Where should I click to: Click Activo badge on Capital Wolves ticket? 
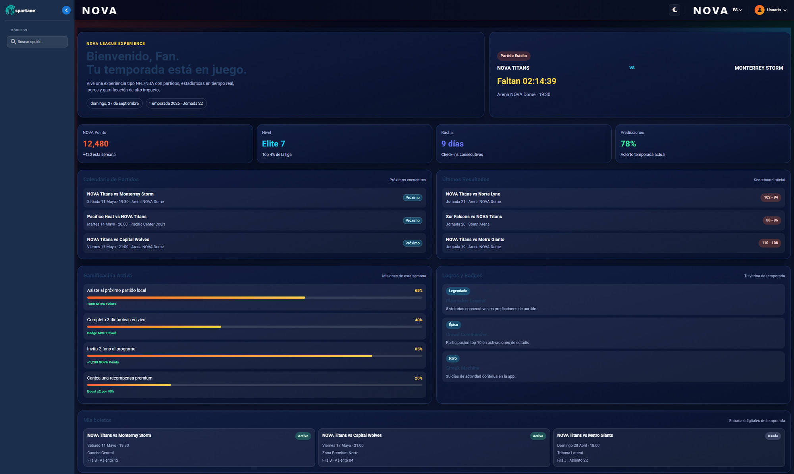click(x=538, y=436)
